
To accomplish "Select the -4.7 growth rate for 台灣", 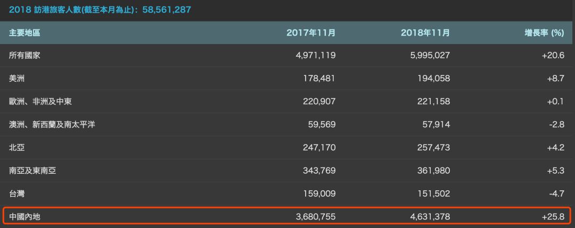I will 555,193.
